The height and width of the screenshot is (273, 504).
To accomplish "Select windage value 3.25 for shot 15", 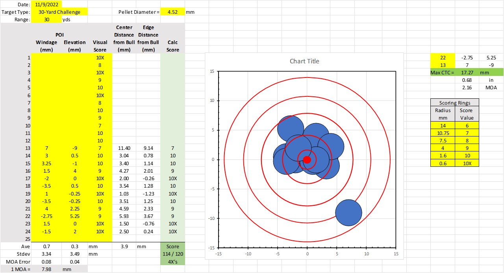I will tap(46, 163).
